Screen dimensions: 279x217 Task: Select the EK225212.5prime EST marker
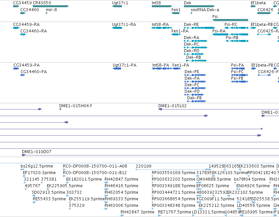click(200, 209)
